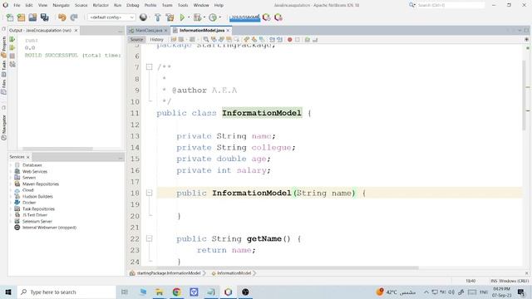
Task: Click the Profile Project icon
Action: point(213,17)
